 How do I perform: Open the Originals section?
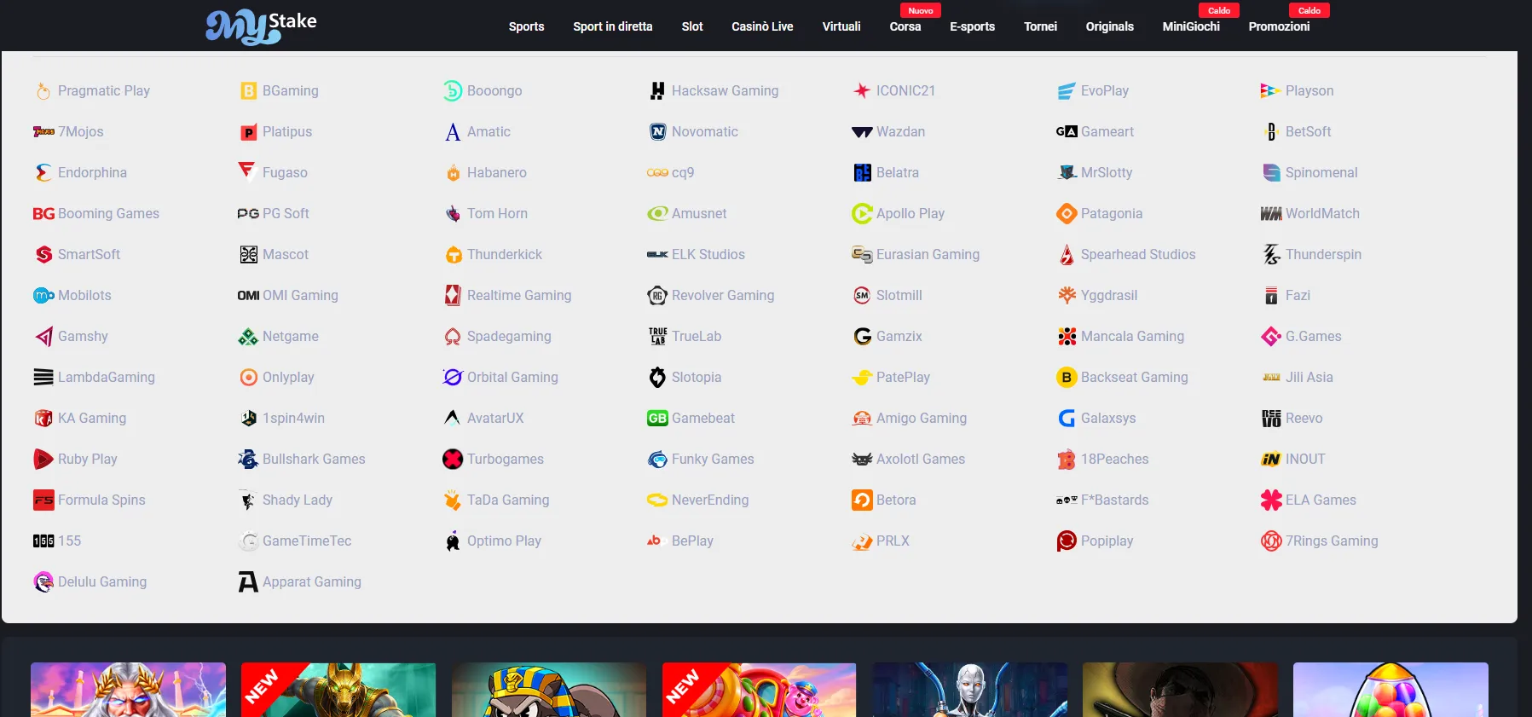[1109, 26]
